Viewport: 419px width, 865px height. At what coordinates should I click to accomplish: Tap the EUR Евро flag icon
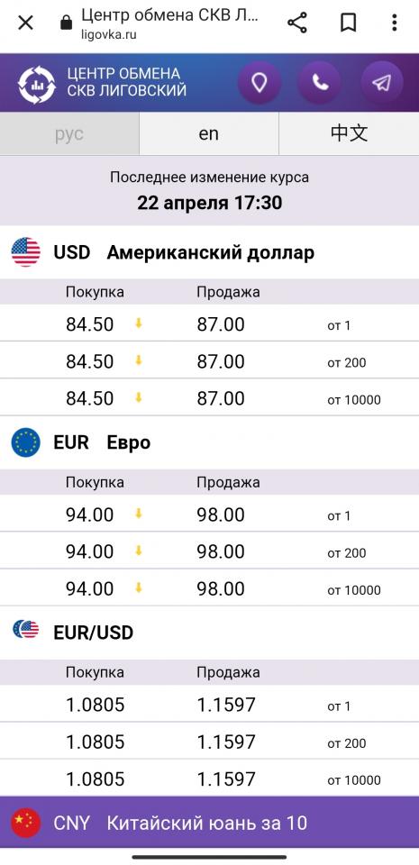[x=26, y=442]
